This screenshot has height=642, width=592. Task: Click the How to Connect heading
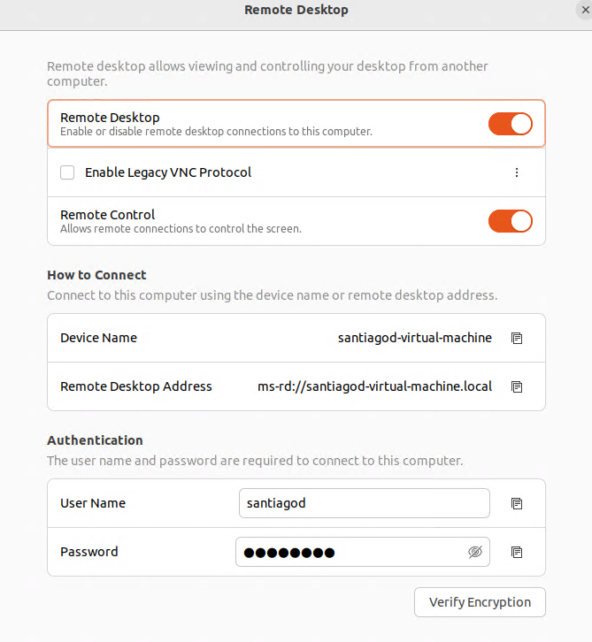click(x=96, y=275)
